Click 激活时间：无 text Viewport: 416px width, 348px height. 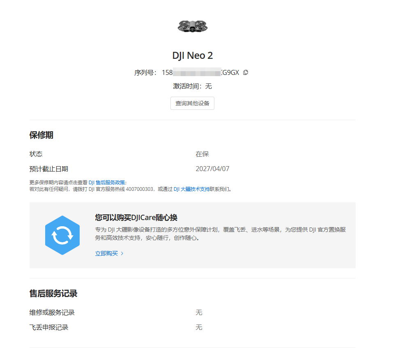point(192,86)
